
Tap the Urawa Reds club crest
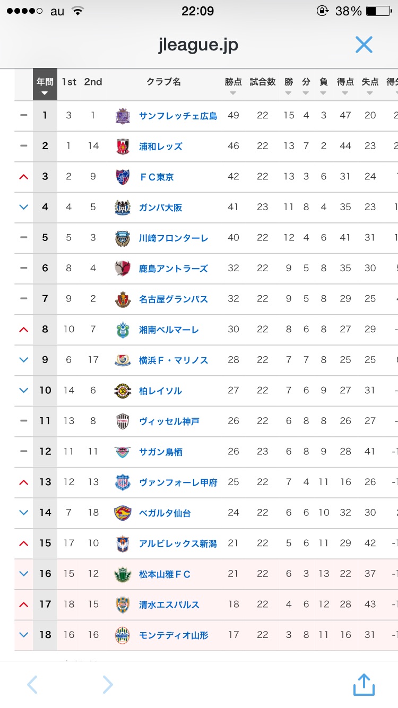(123, 146)
